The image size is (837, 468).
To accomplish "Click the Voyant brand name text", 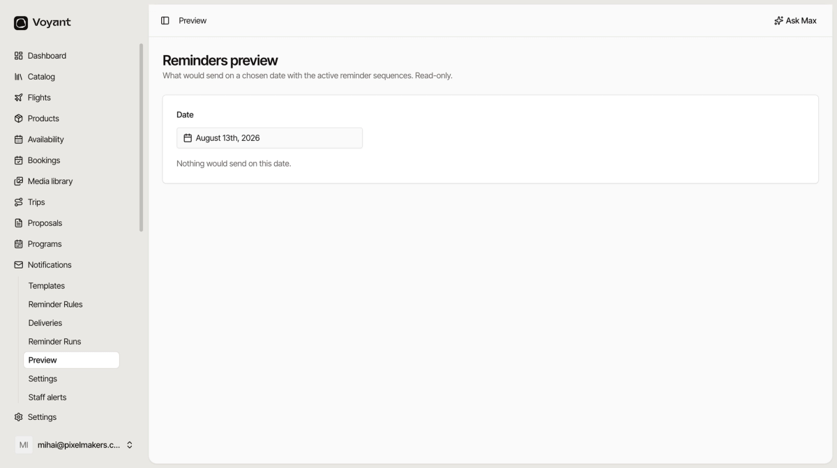I will tap(52, 22).
